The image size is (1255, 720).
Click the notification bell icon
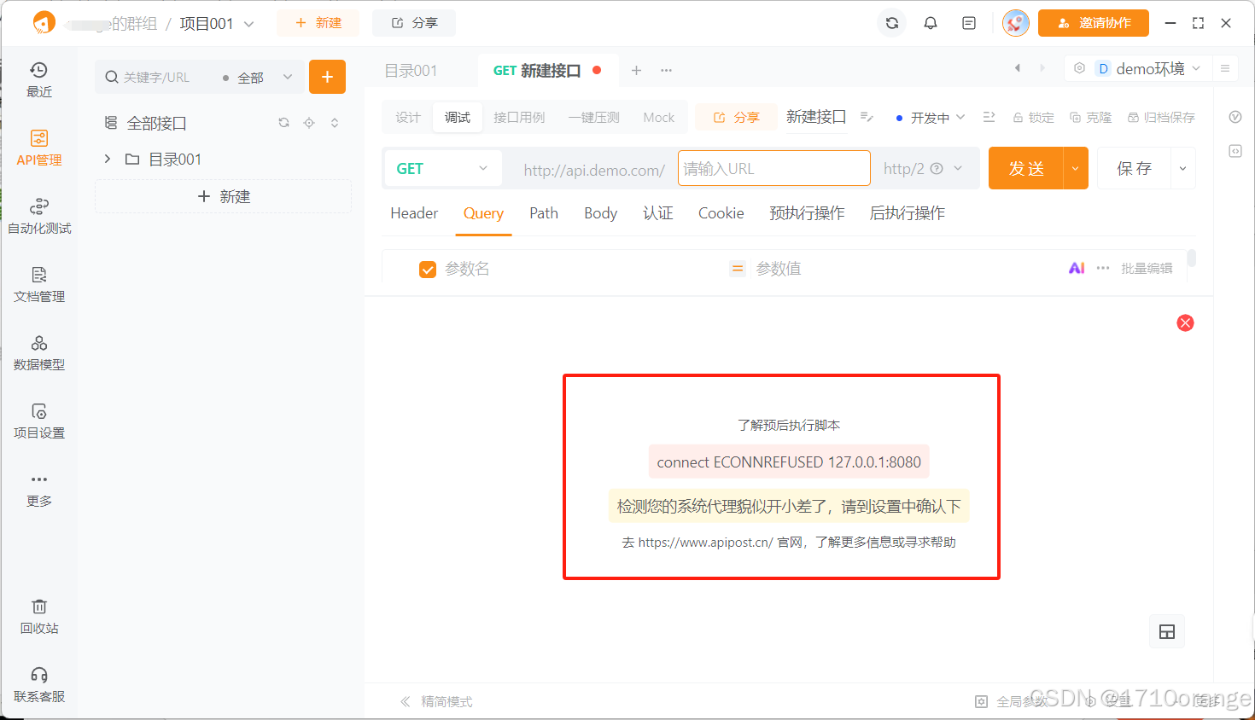(x=930, y=23)
